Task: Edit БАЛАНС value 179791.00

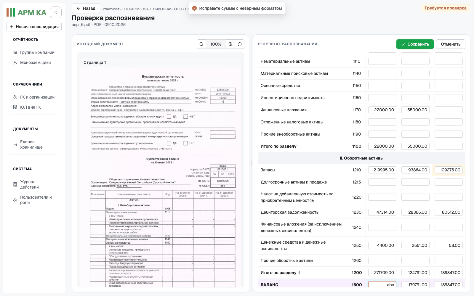Action: point(415,285)
